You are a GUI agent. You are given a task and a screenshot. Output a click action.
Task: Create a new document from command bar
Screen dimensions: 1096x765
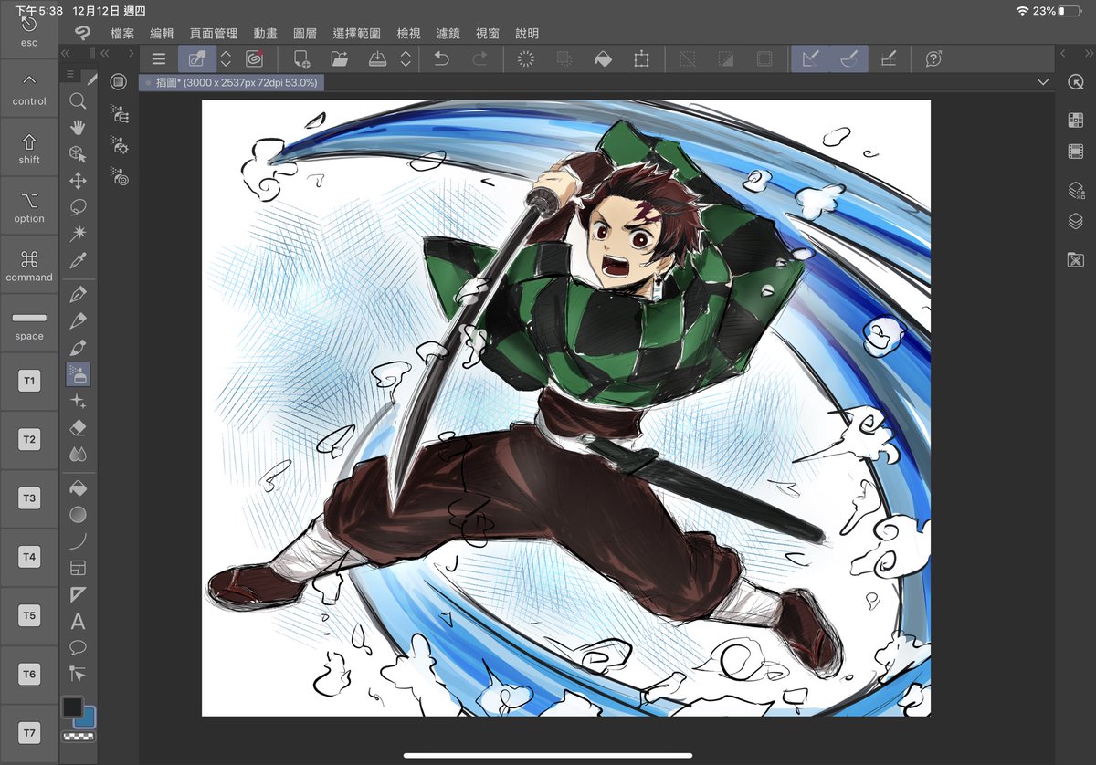[301, 58]
